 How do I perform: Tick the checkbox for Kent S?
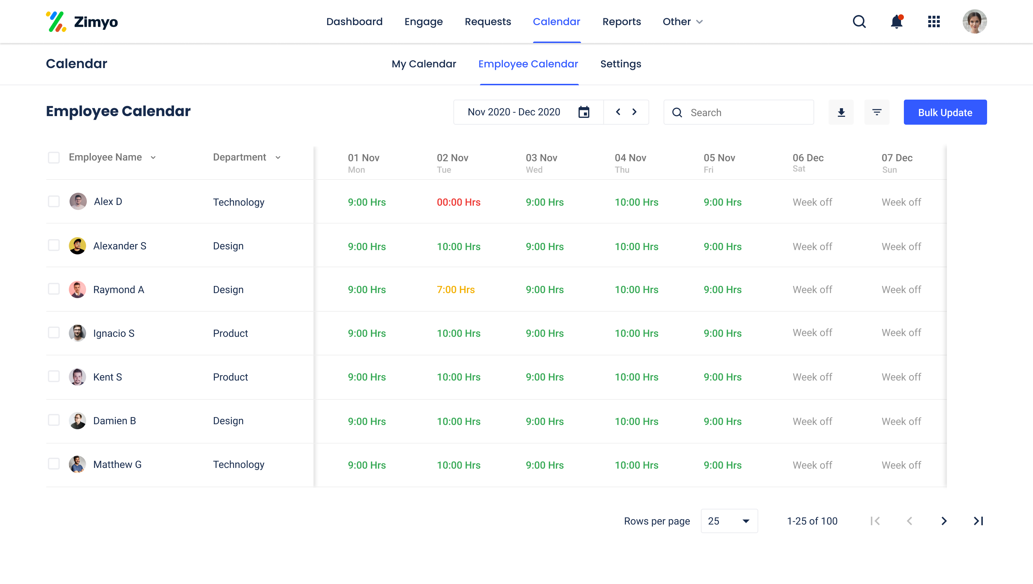click(x=54, y=377)
